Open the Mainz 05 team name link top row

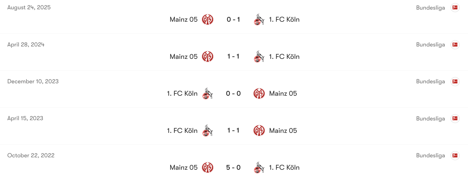coord(183,19)
